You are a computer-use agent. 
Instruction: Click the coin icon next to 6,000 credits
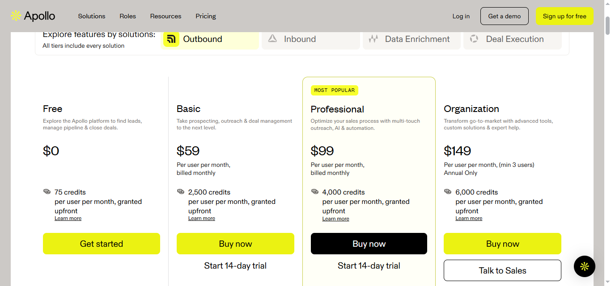(448, 191)
